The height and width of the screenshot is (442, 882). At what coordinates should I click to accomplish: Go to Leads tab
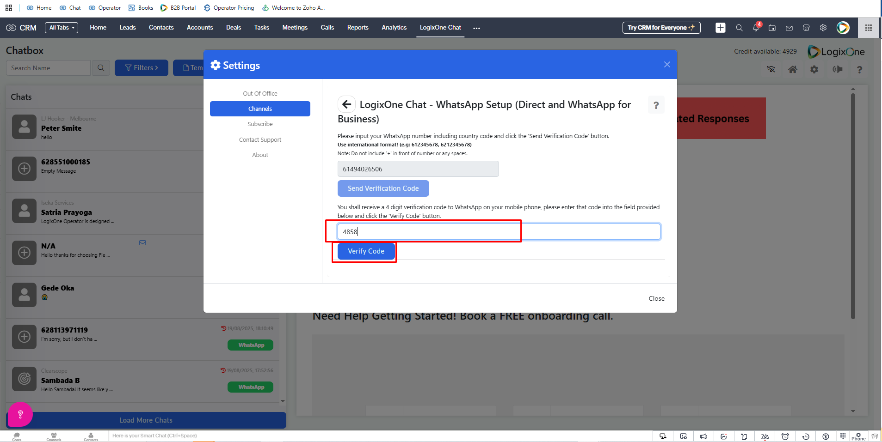click(128, 28)
